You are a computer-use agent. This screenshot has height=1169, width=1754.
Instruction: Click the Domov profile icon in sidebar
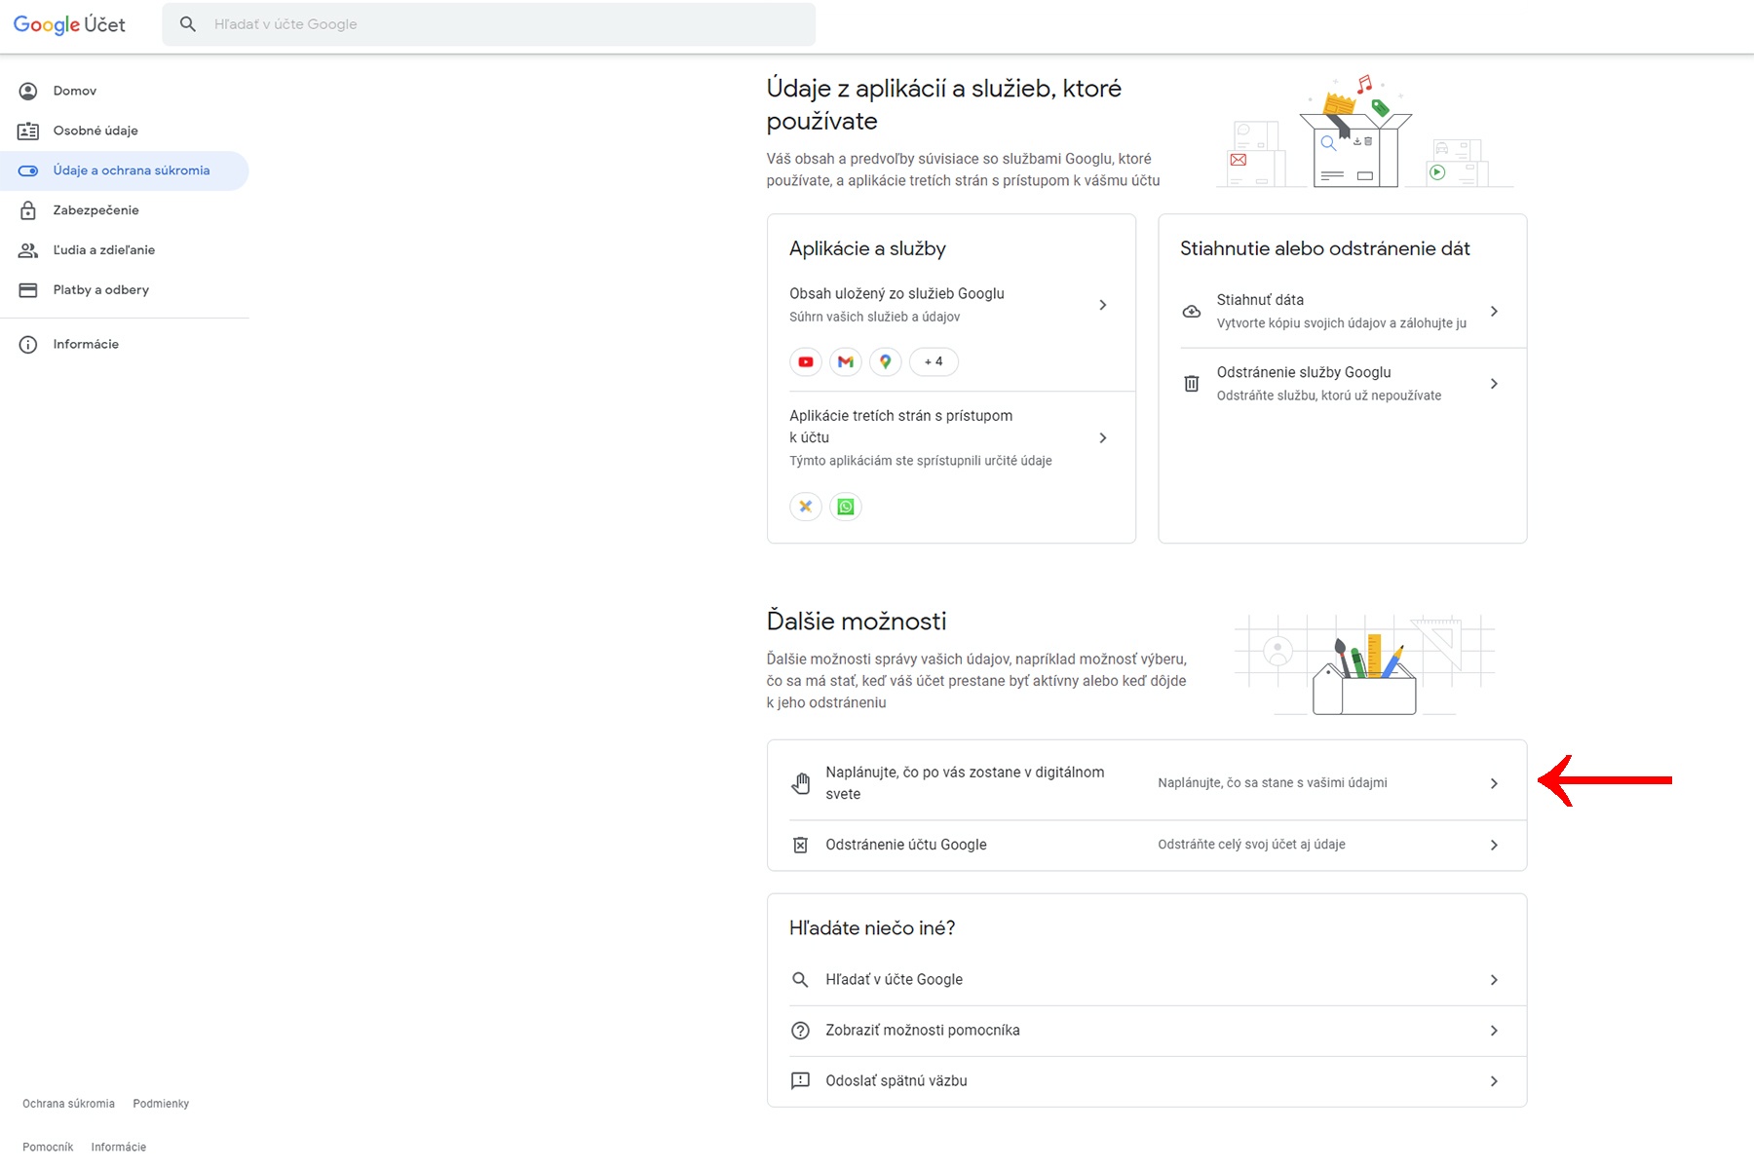[x=28, y=91]
